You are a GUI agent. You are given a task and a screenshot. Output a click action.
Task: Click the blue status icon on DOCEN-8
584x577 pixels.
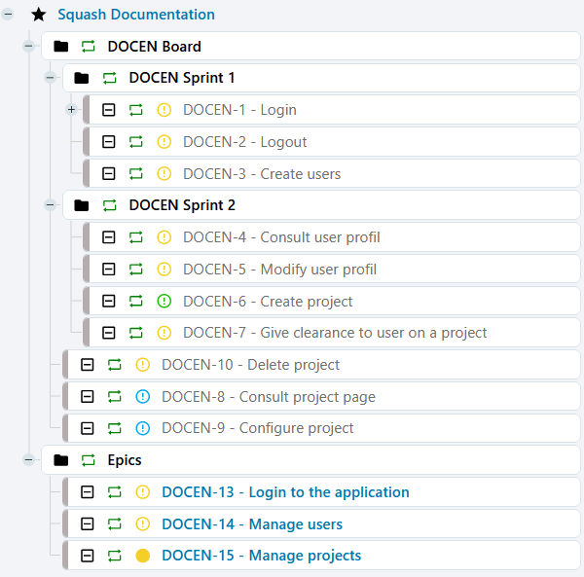(143, 397)
